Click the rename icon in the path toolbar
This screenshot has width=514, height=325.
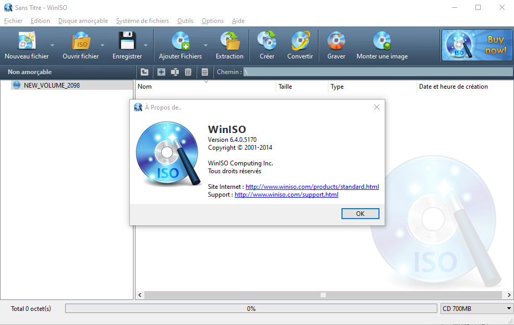[175, 72]
